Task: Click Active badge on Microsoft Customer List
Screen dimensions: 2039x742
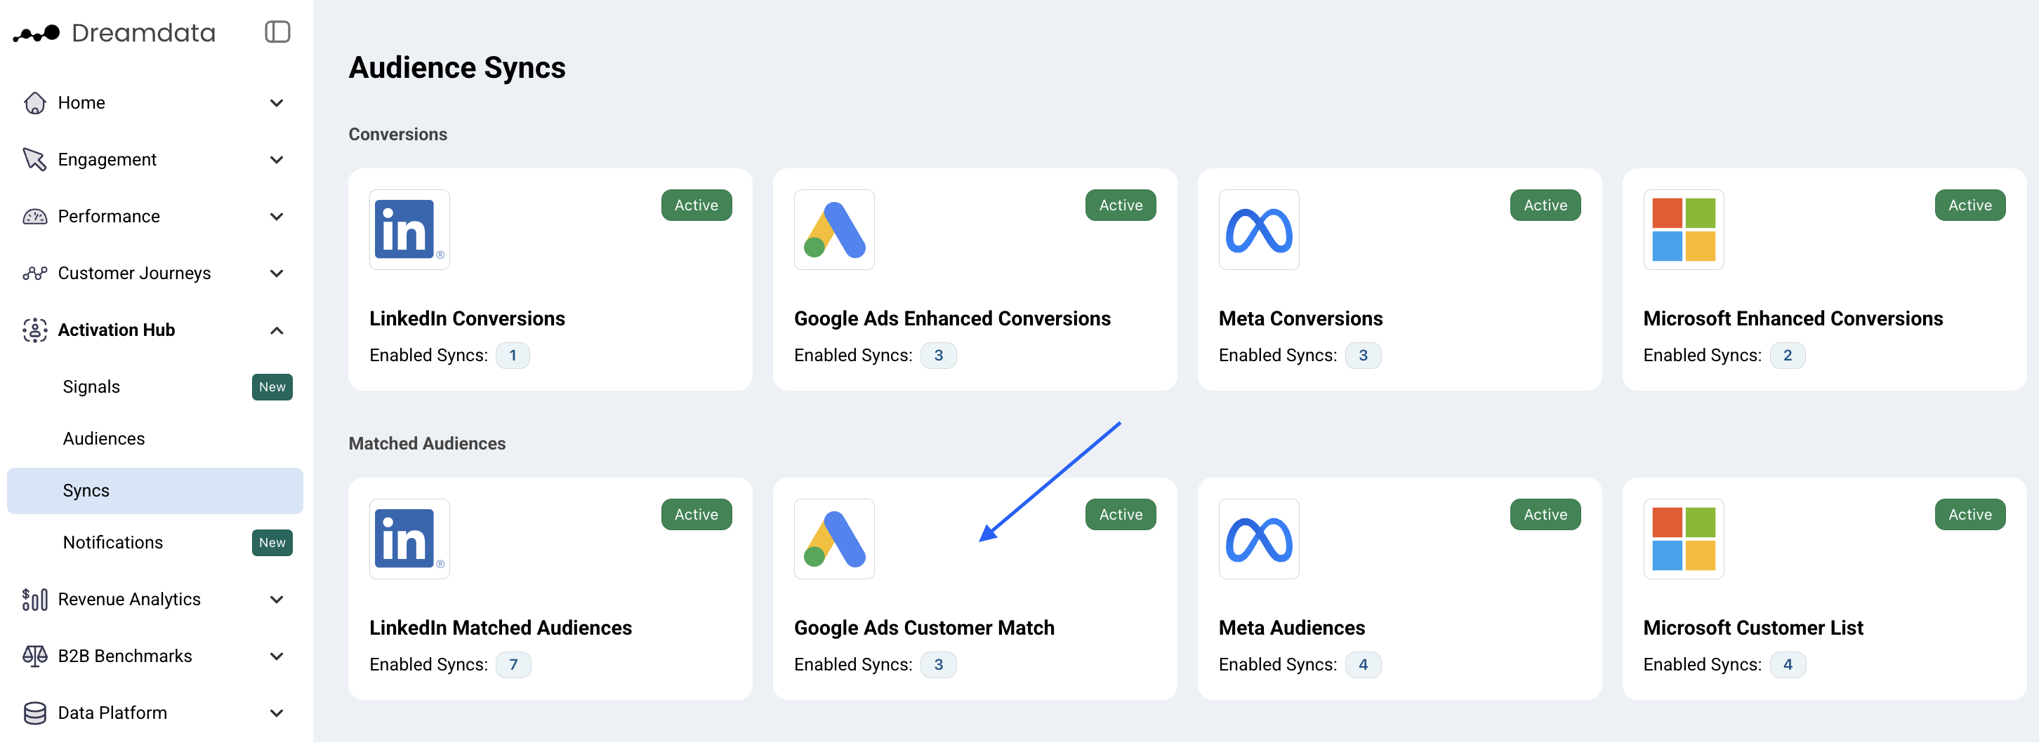Action: click(1970, 515)
